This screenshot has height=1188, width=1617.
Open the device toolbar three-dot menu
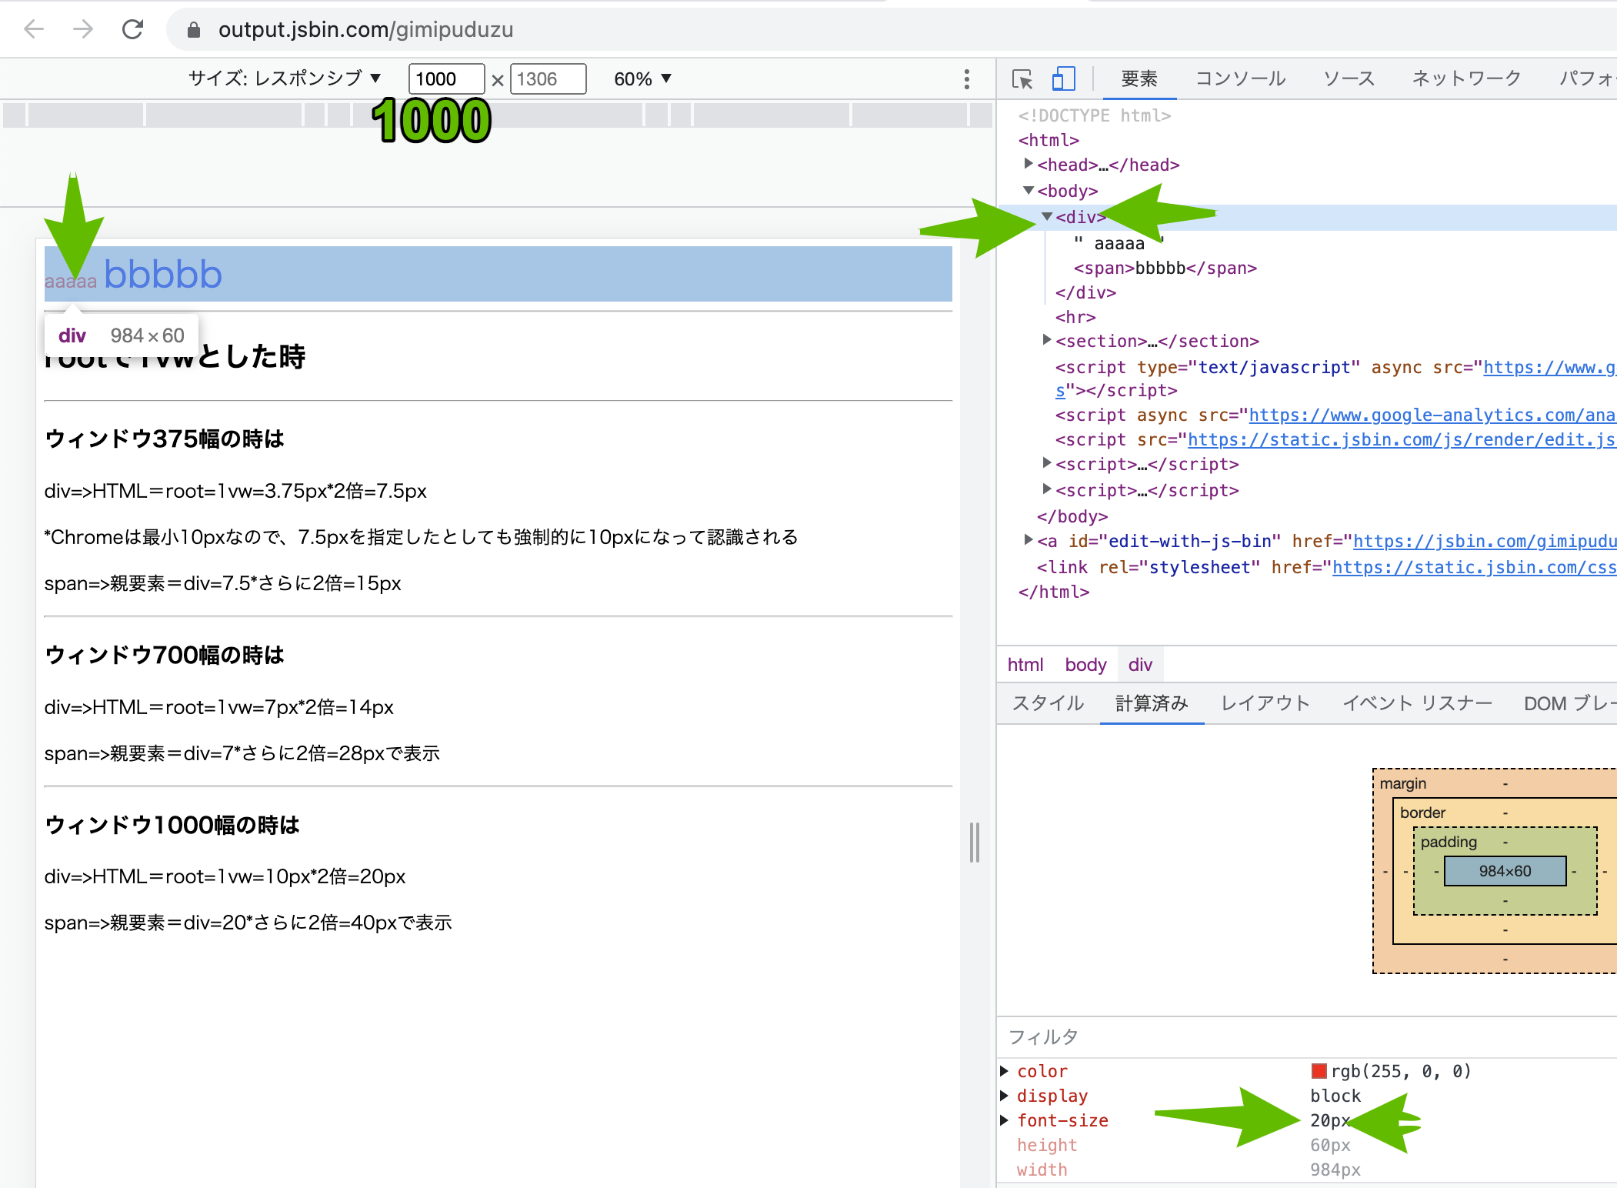[x=967, y=79]
